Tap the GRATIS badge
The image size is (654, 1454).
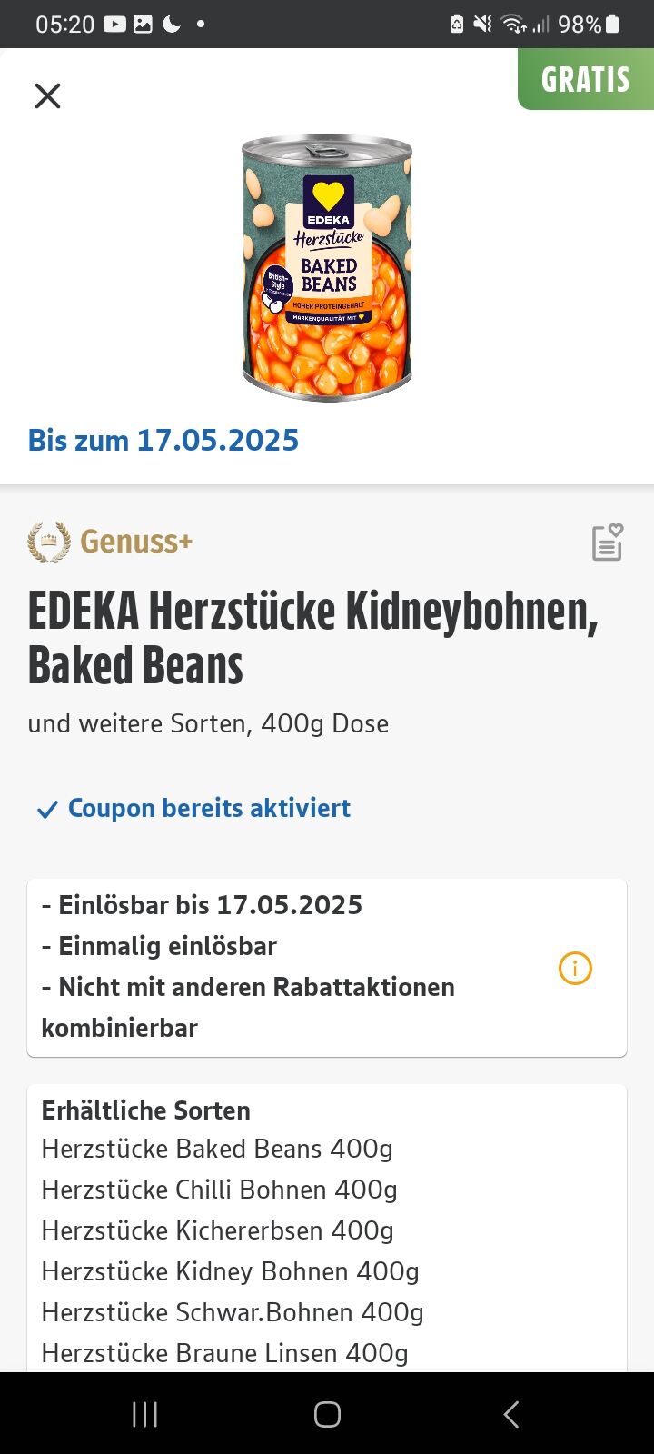586,79
